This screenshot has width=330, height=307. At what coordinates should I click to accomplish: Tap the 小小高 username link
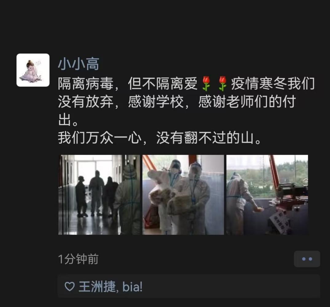78,64
